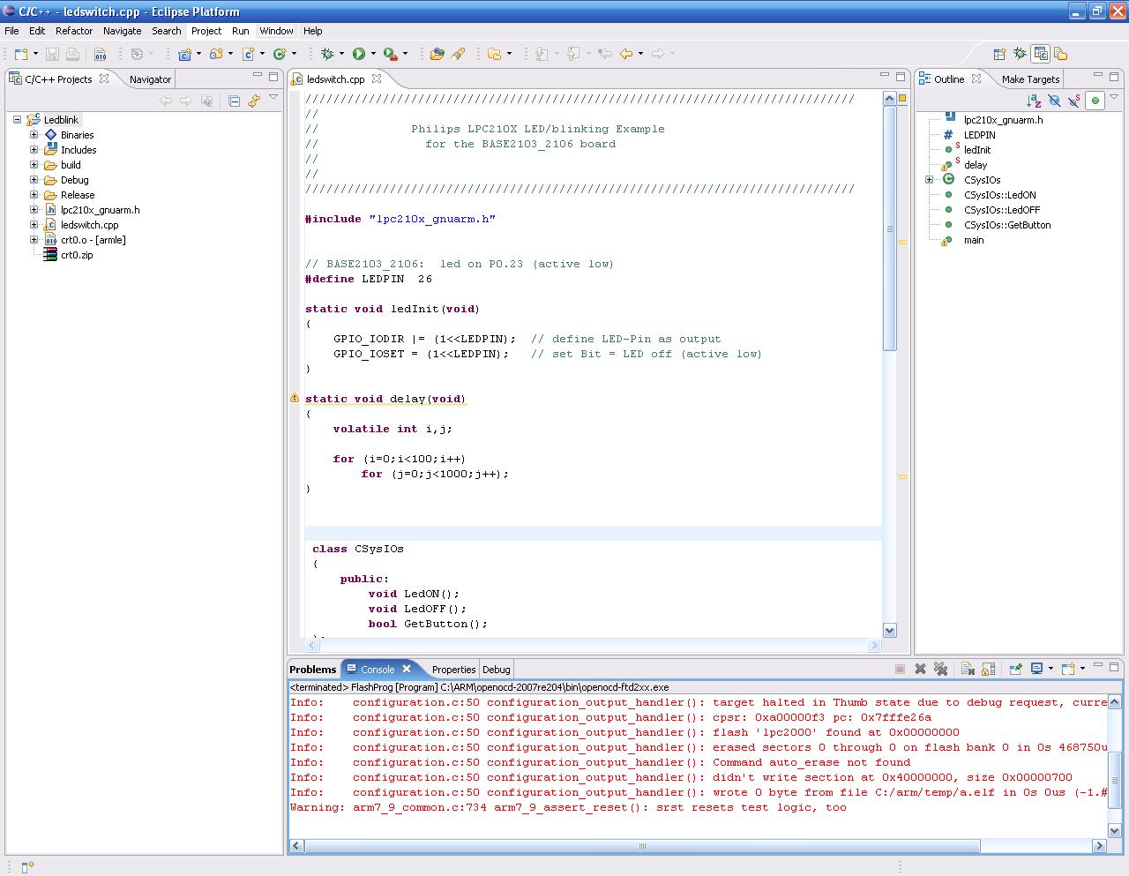Toggle Hide Static Members in Outline

point(1074,101)
